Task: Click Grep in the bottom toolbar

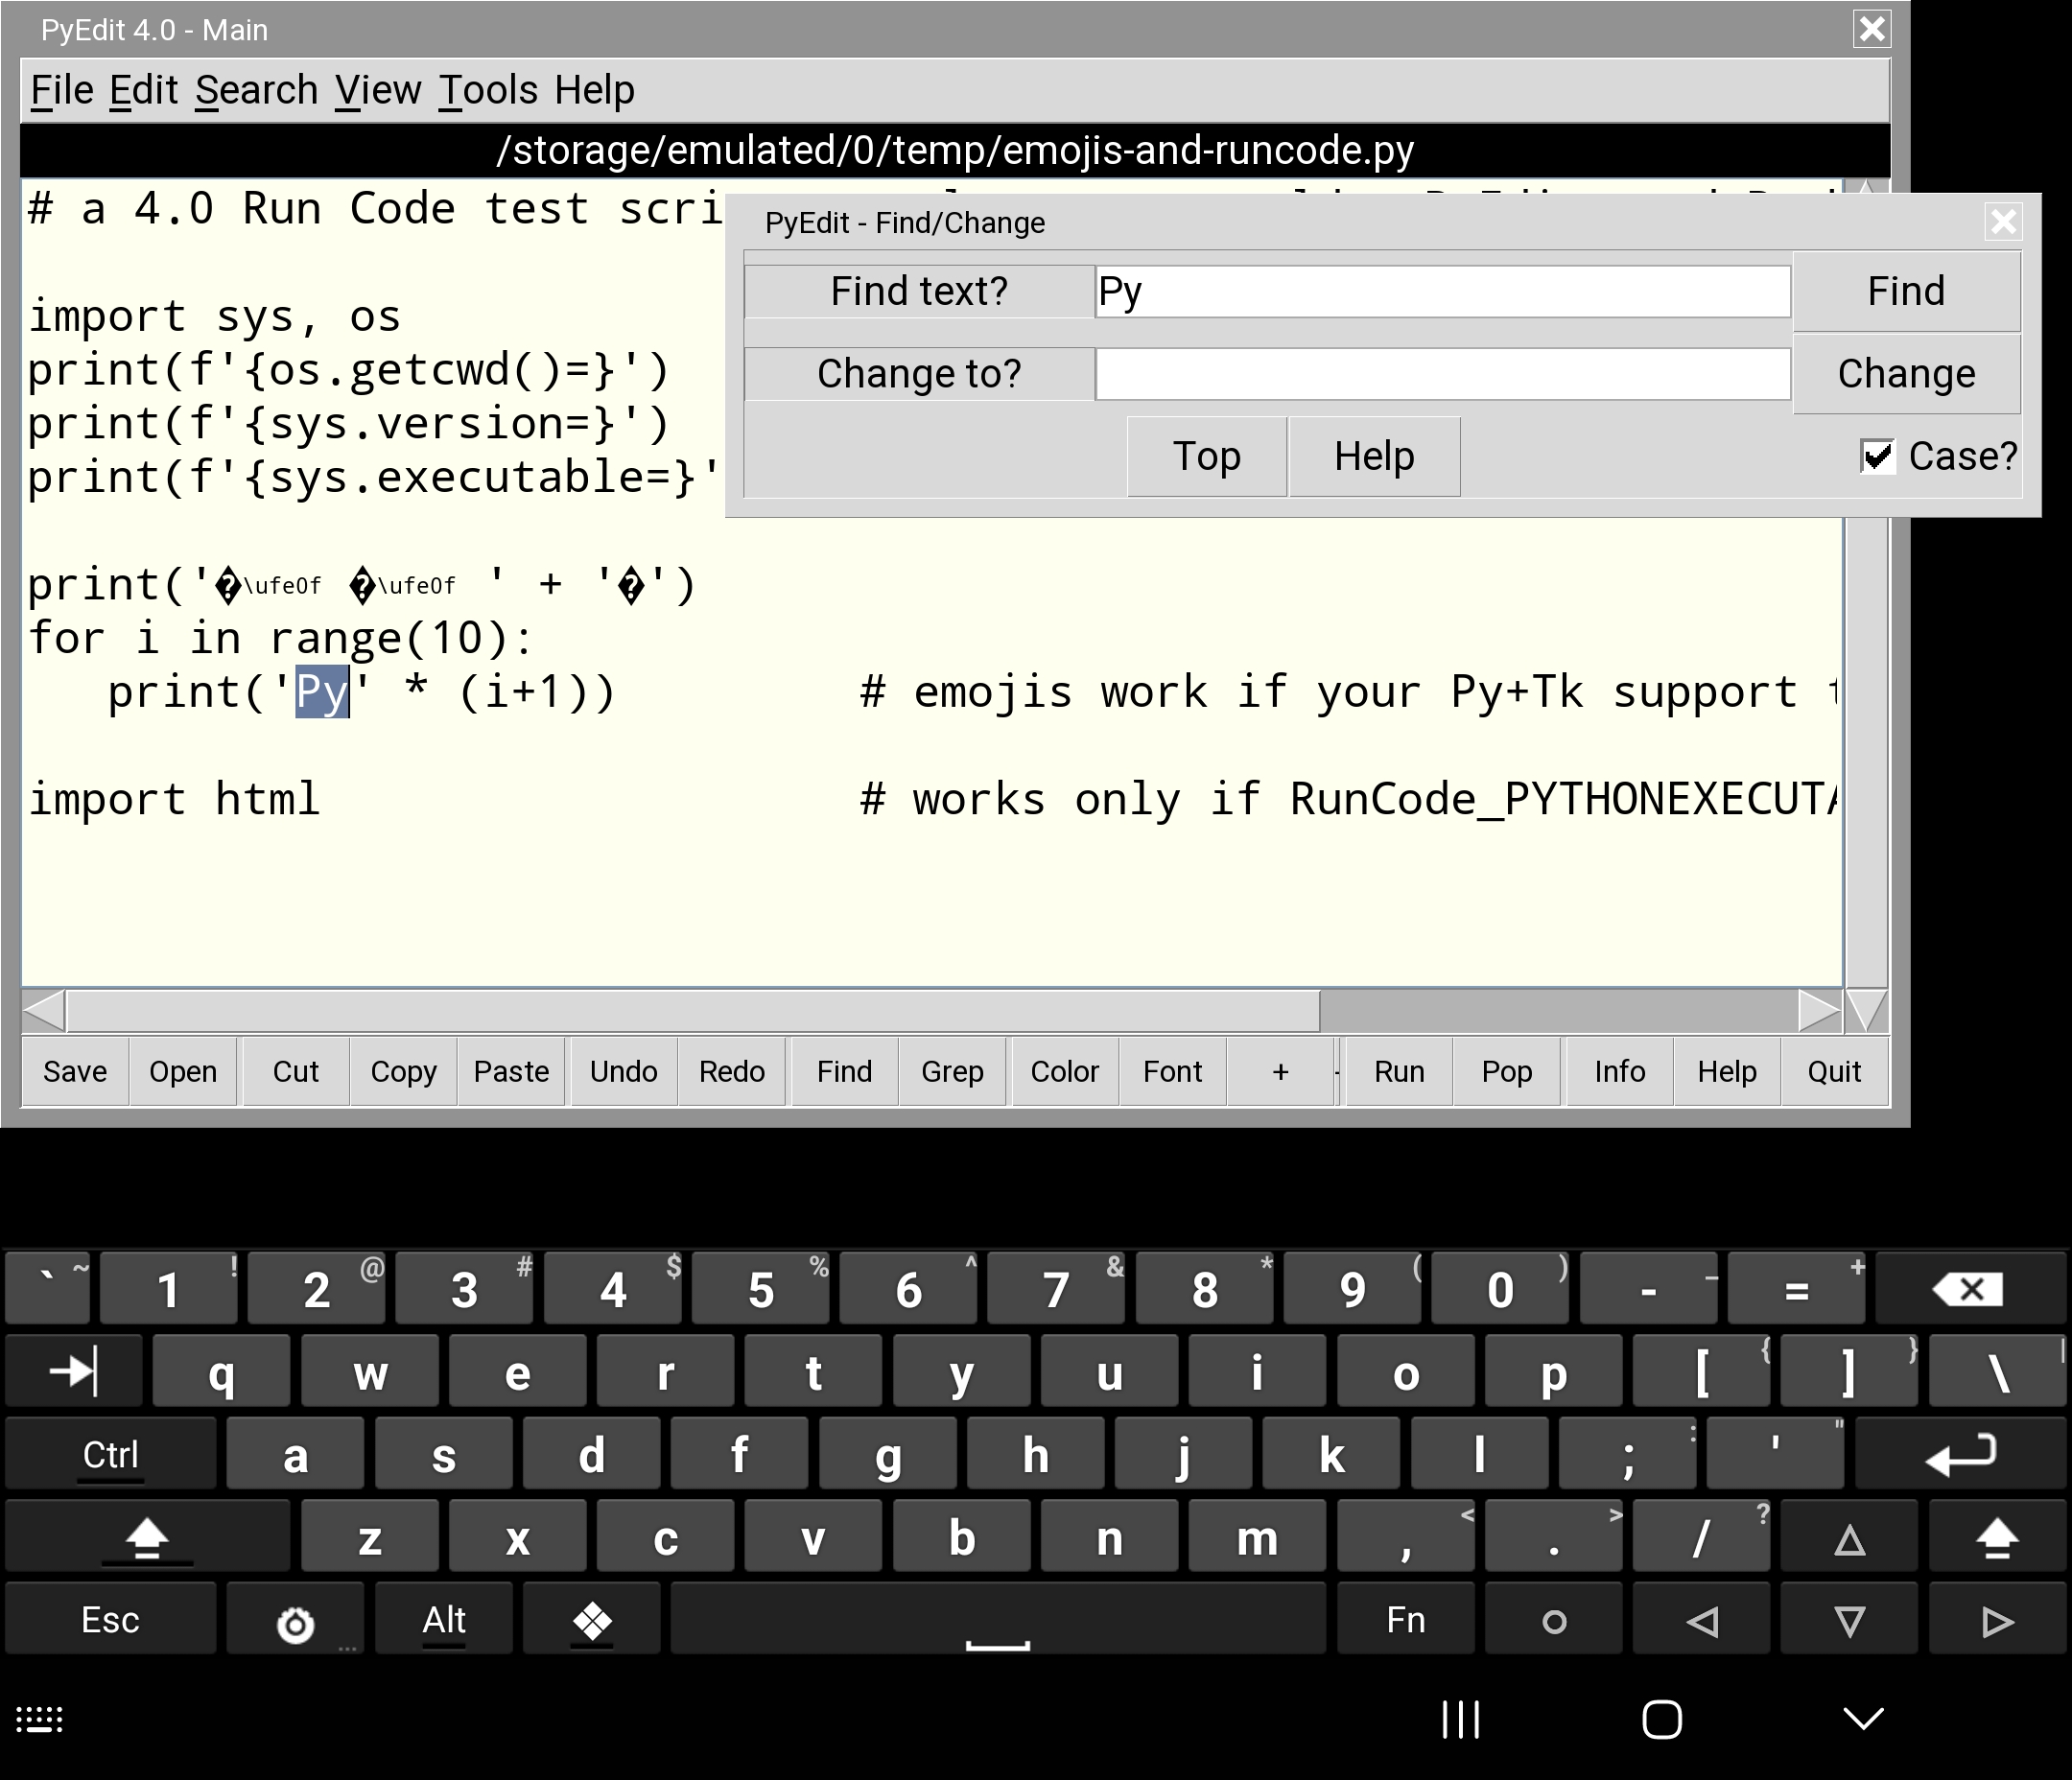Action: point(953,1071)
